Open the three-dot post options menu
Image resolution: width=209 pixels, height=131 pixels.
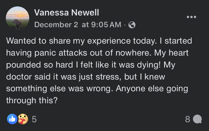(x=191, y=17)
